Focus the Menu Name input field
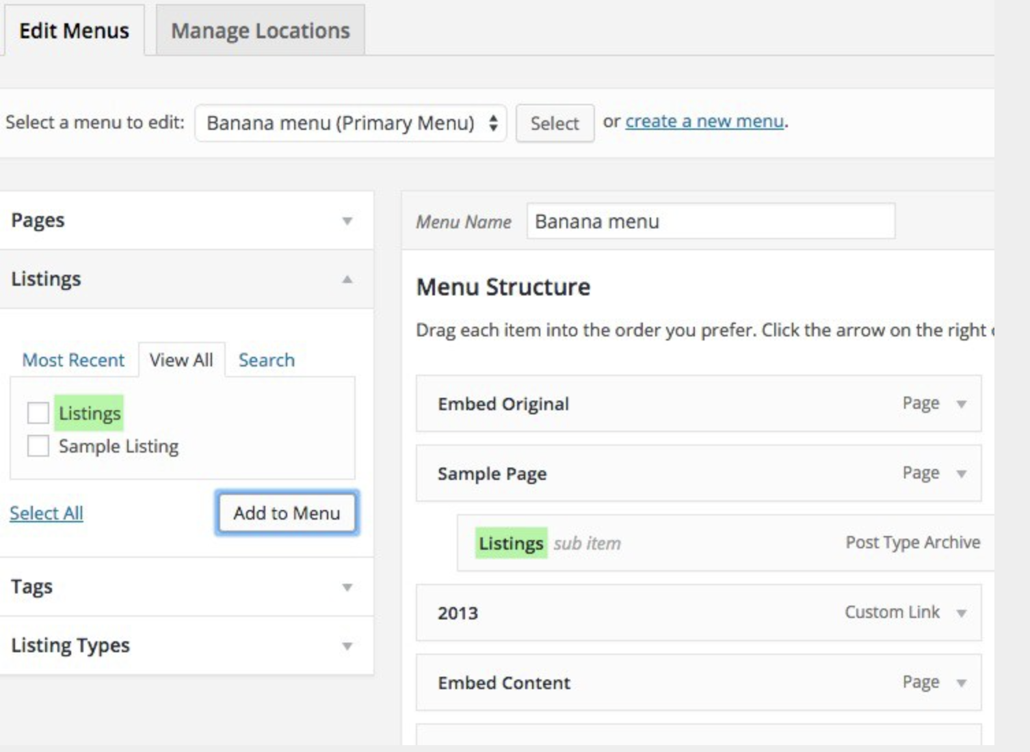The height and width of the screenshot is (752, 1030). 711,221
